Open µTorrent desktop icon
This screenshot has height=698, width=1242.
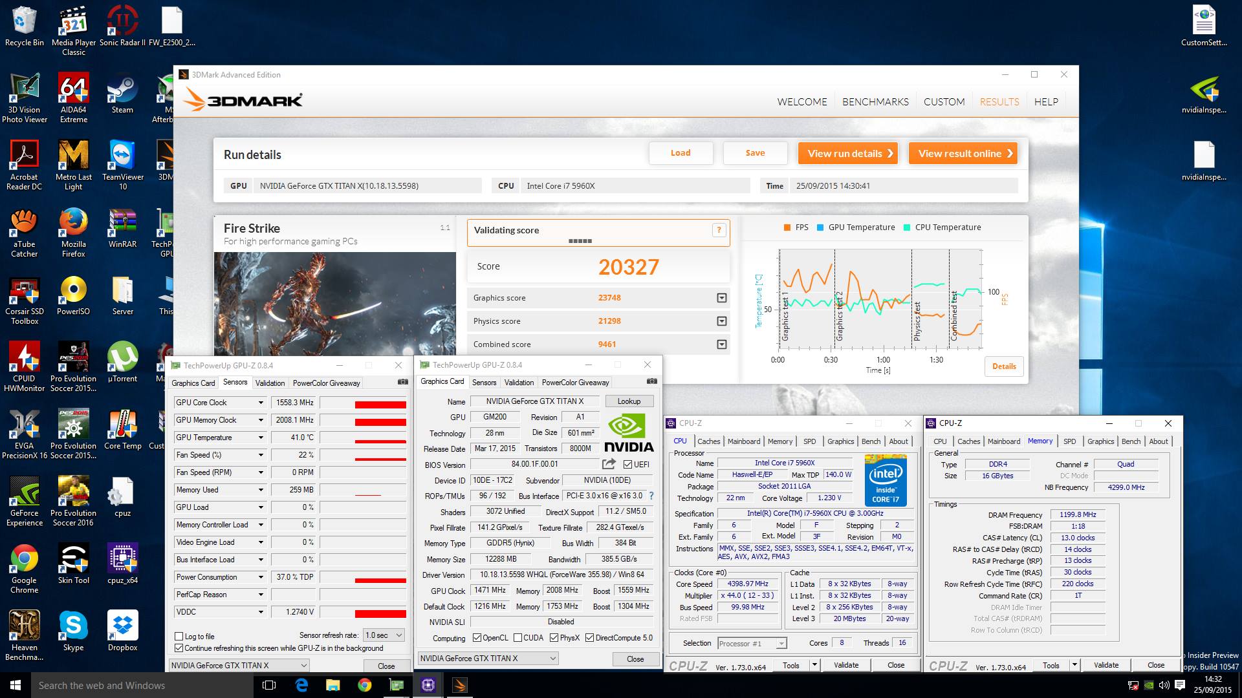tap(122, 363)
